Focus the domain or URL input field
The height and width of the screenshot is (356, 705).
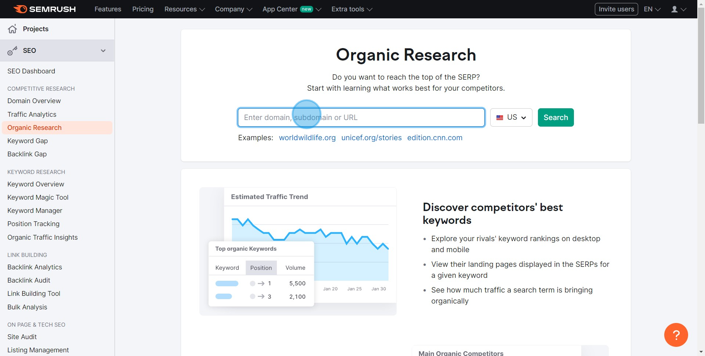click(361, 117)
